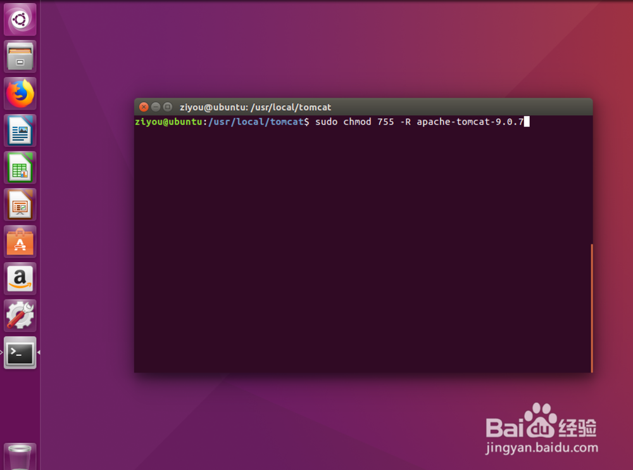Select the Terminal icon in the launcher
Viewport: 633px width, 470px height.
click(20, 353)
